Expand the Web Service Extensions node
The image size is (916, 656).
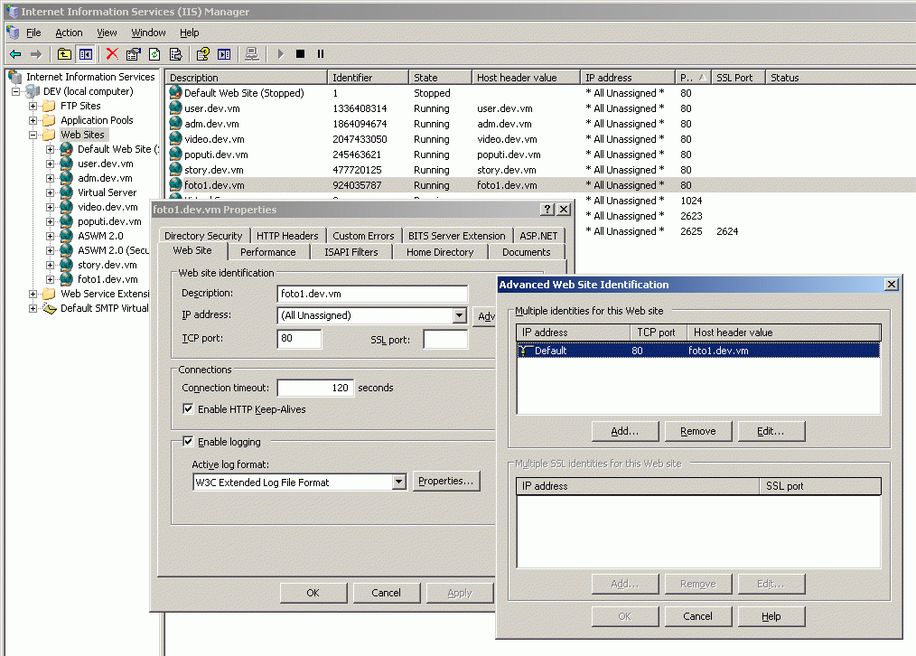point(33,294)
